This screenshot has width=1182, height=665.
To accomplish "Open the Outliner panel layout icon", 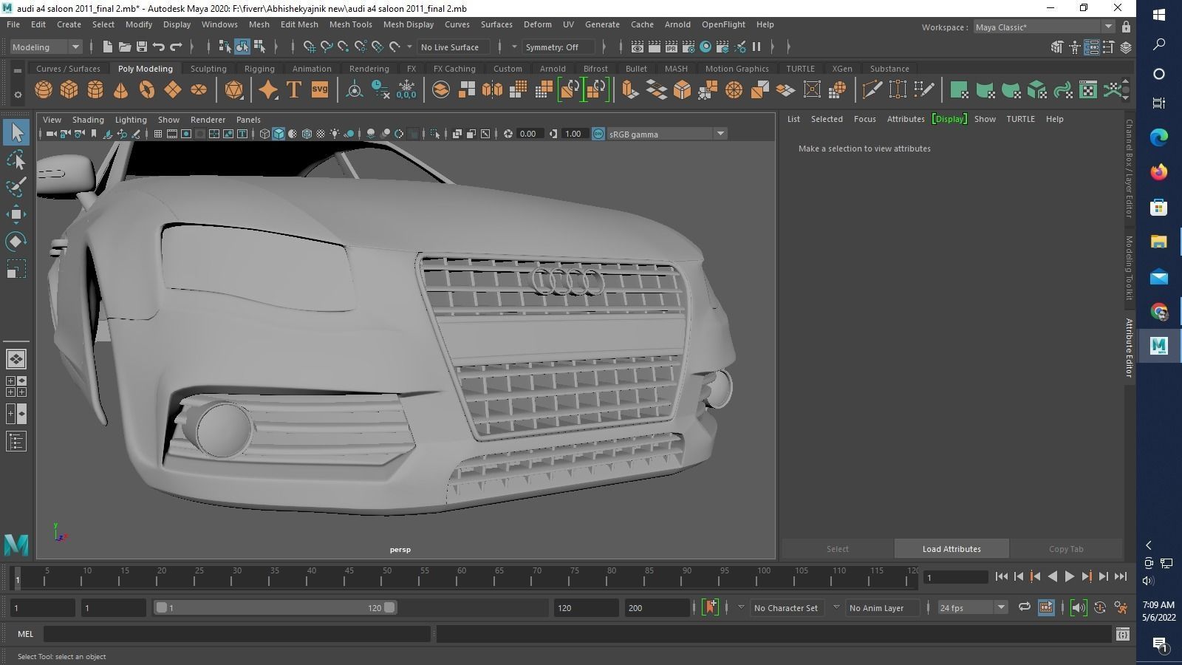I will (16, 442).
